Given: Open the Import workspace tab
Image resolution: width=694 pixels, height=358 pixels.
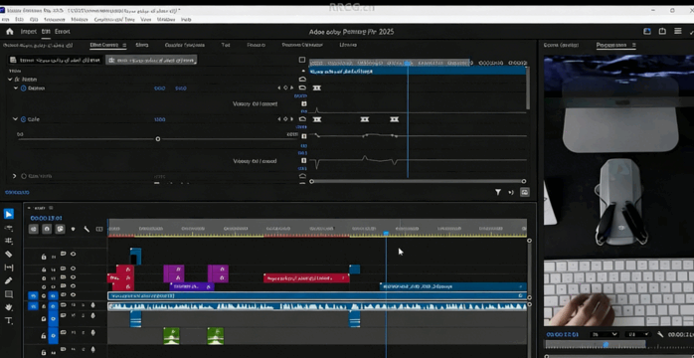Looking at the screenshot, I should point(29,32).
